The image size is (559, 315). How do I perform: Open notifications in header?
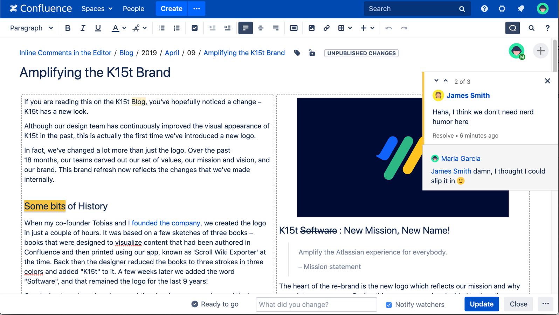[x=521, y=9]
